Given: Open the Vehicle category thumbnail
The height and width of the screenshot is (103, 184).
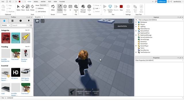Looking at the screenshot, I should coord(6,38).
